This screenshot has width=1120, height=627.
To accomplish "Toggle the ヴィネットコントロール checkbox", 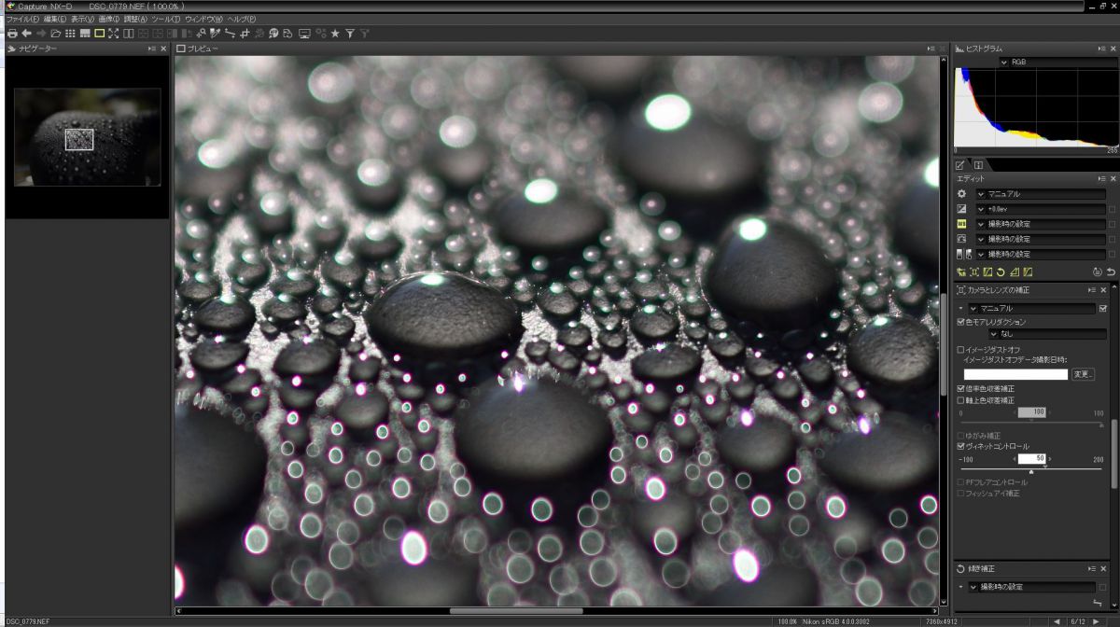I will point(961,446).
